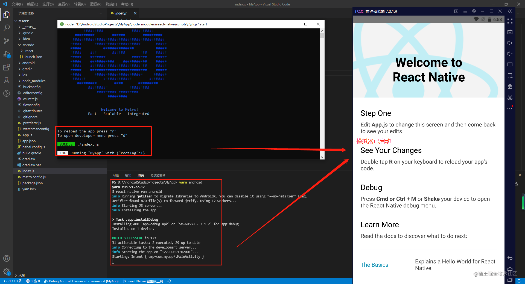
Task: Switch to the 问题 panel tab
Action: pyautogui.click(x=115, y=175)
